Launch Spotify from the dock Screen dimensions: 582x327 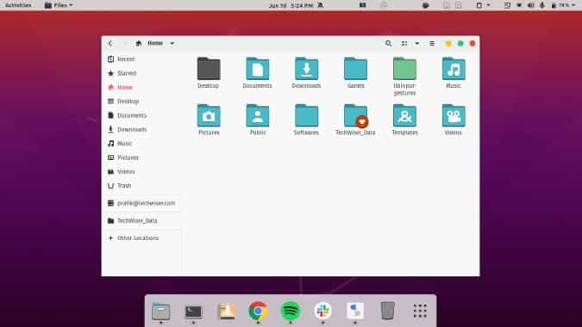(x=291, y=311)
